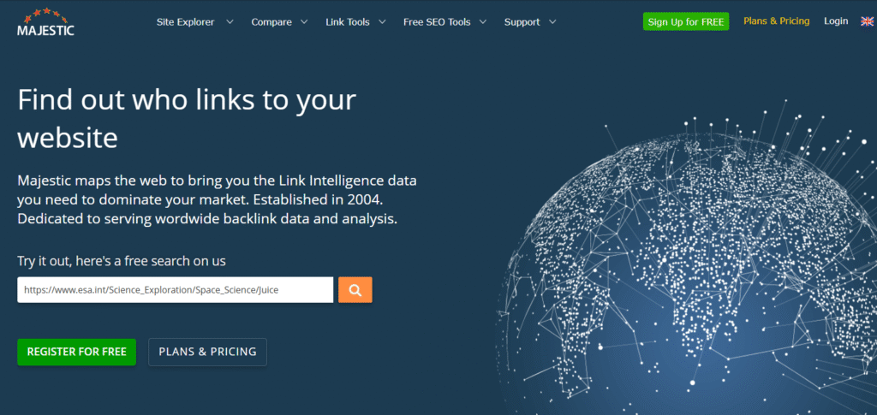Click the green REGISTER FOR FREE button
Viewport: 877px width, 415px height.
(76, 352)
